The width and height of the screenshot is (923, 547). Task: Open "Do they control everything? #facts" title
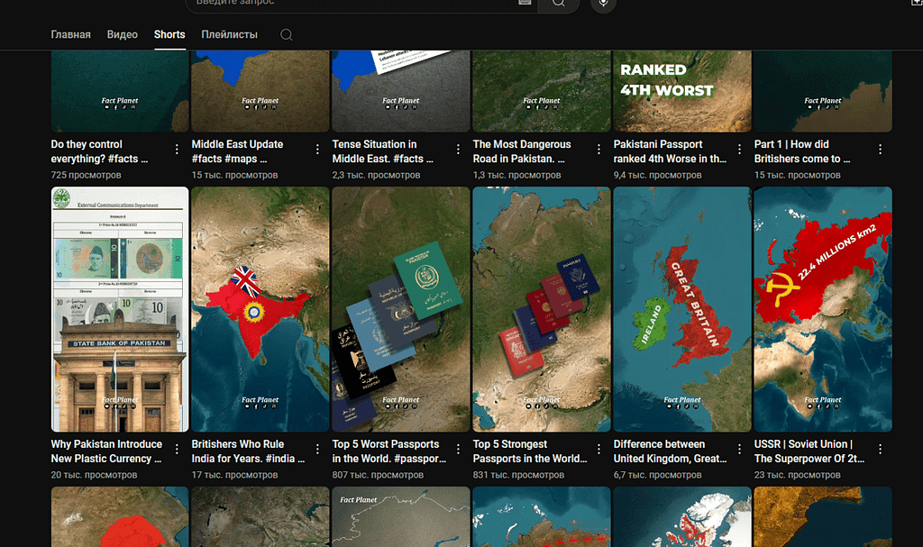point(99,151)
